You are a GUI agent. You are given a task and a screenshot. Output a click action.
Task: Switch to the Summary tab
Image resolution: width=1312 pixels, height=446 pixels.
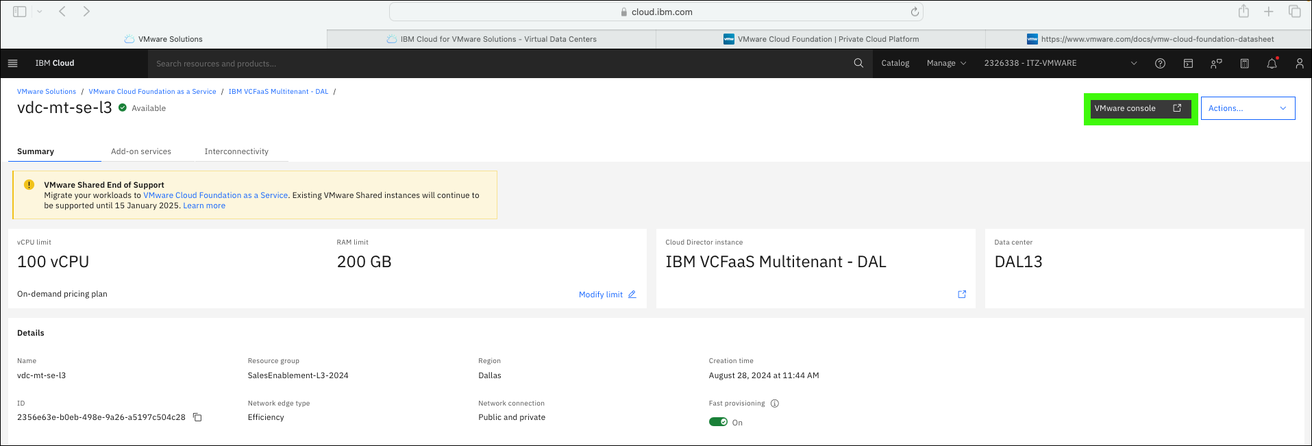pos(55,151)
